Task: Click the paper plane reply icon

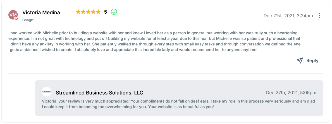Action: [x=300, y=60]
